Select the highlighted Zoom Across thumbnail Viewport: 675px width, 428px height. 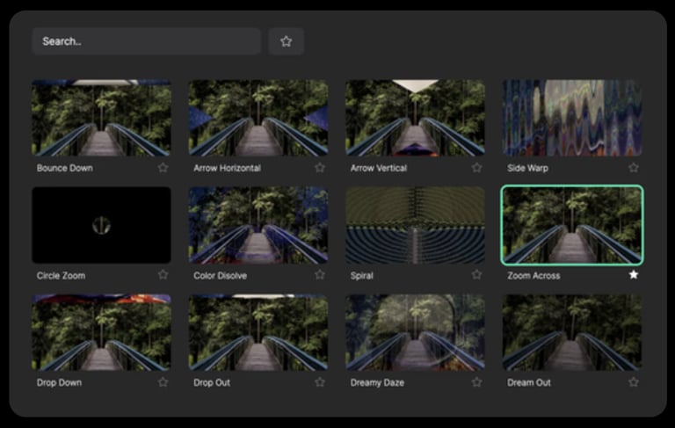[571, 225]
